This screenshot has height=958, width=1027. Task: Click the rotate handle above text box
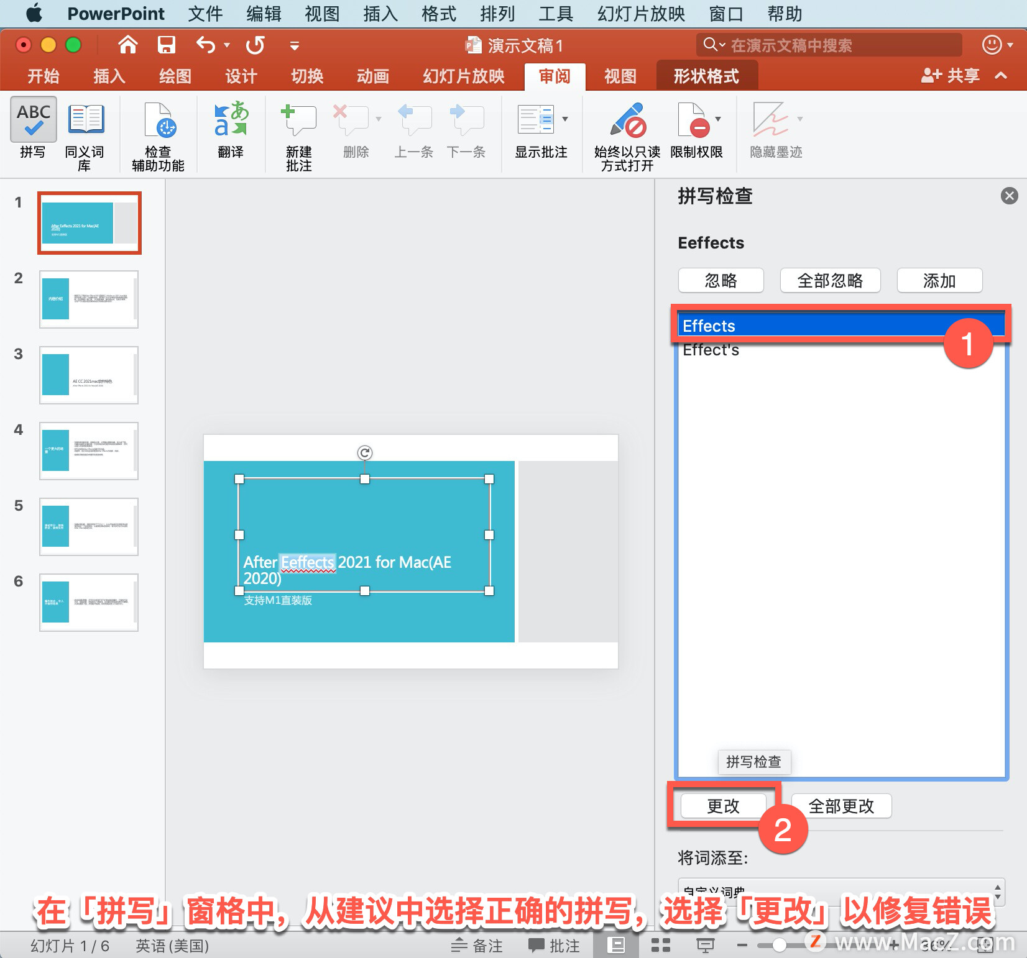[x=365, y=453]
